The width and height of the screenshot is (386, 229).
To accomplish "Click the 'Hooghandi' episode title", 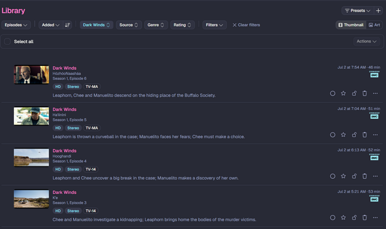I will (62, 156).
